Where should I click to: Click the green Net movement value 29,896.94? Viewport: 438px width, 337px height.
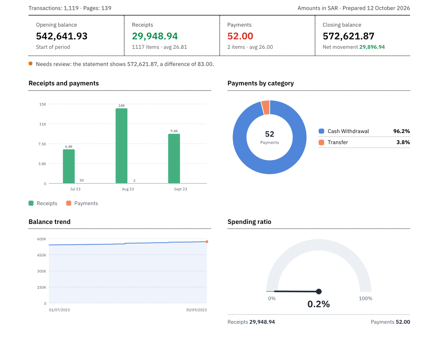[372, 47]
